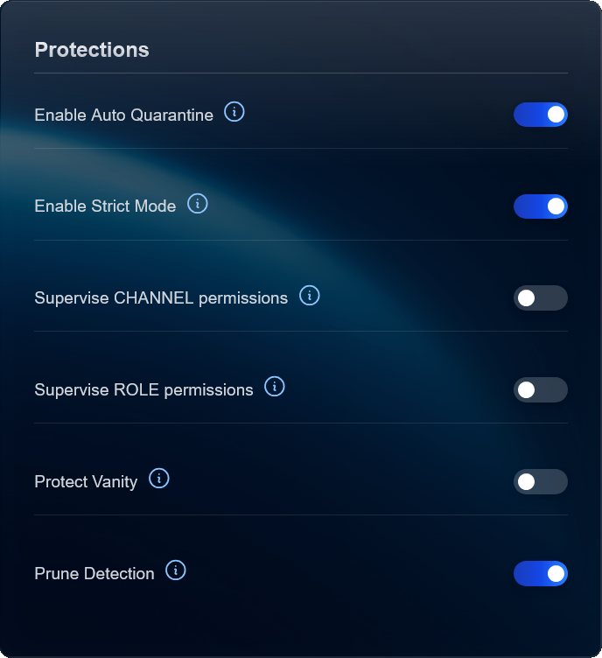
Task: Select the Protect Vanity label
Action: (x=86, y=482)
